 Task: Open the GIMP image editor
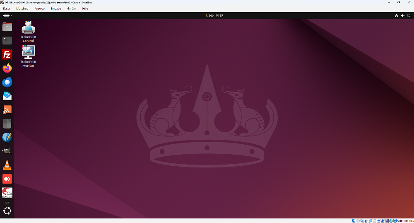[7, 151]
